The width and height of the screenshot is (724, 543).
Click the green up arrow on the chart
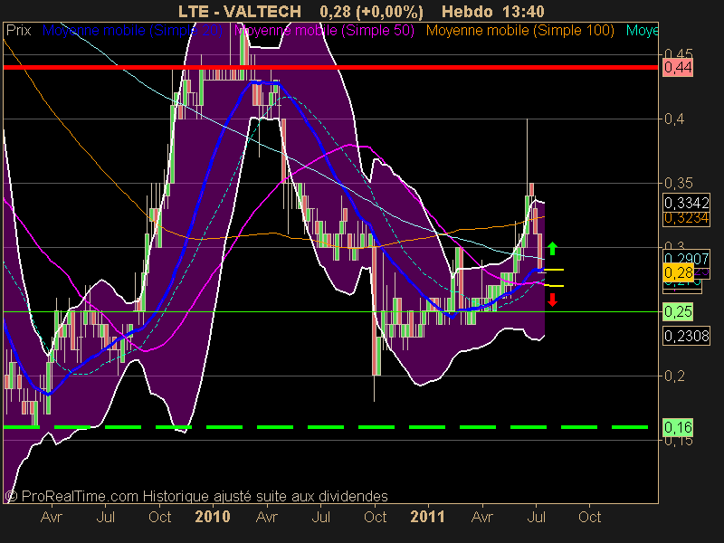552,248
